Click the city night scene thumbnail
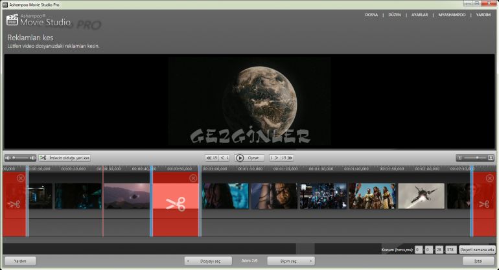This screenshot has width=499, height=270. click(x=323, y=196)
